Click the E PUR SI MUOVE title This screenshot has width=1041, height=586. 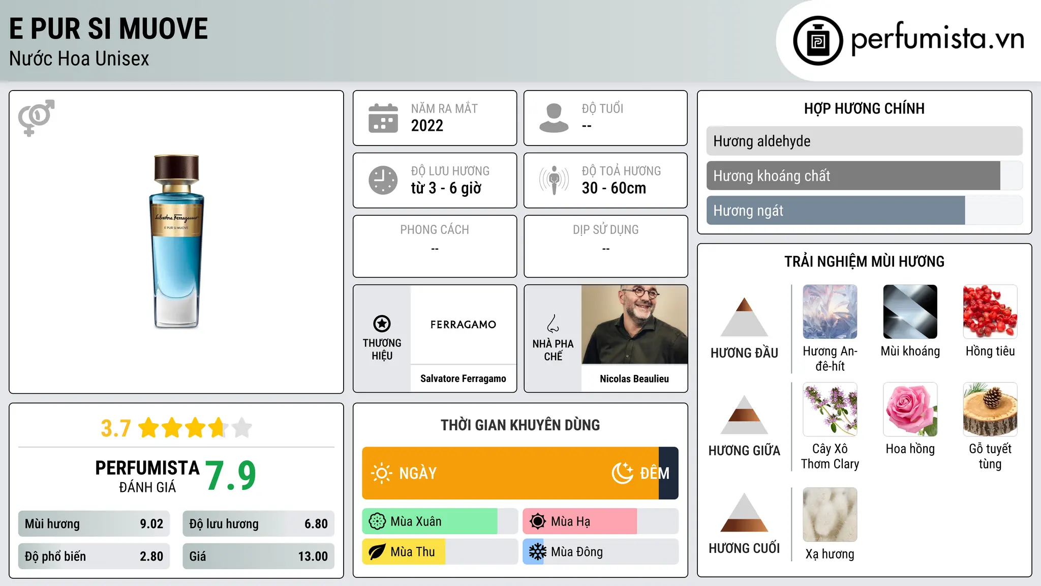(x=109, y=28)
